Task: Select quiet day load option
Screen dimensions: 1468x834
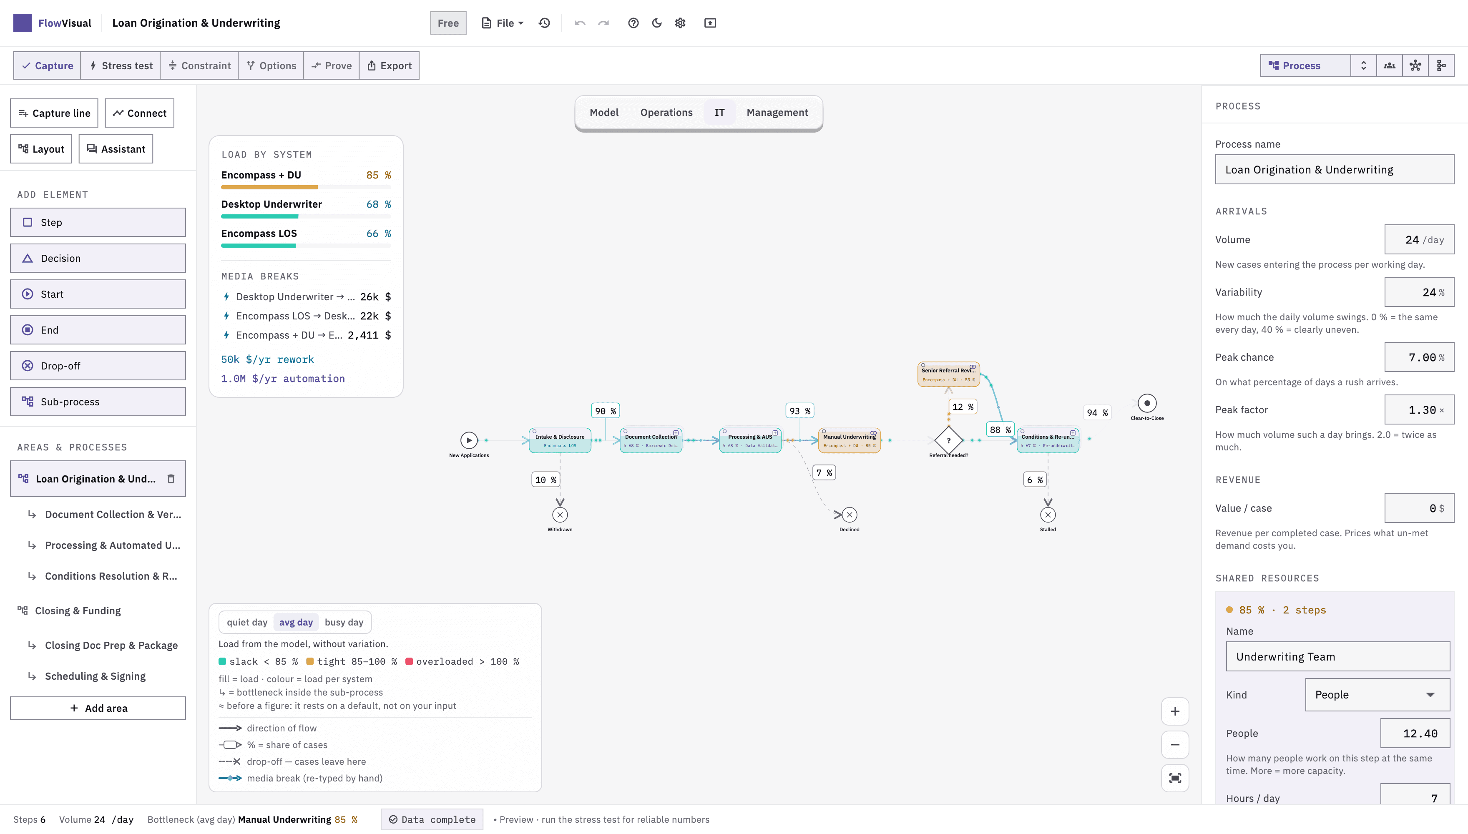Action: (x=247, y=622)
